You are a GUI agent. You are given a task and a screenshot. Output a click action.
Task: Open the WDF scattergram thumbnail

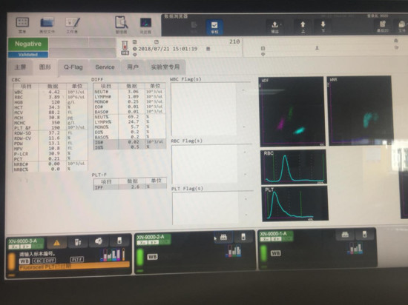click(292, 111)
